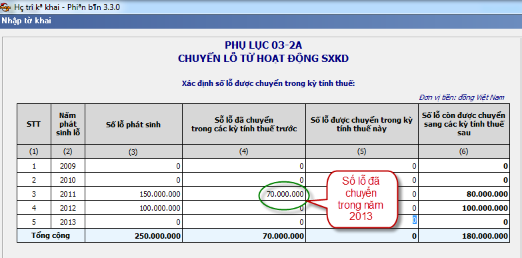Select the 2009 year cell

(67, 166)
